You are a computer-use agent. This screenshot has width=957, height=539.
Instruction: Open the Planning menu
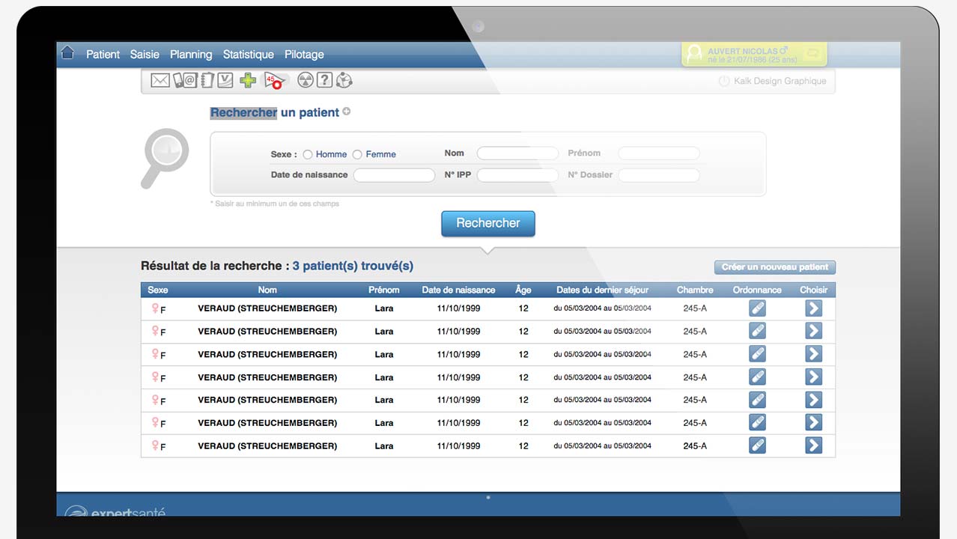click(x=191, y=55)
